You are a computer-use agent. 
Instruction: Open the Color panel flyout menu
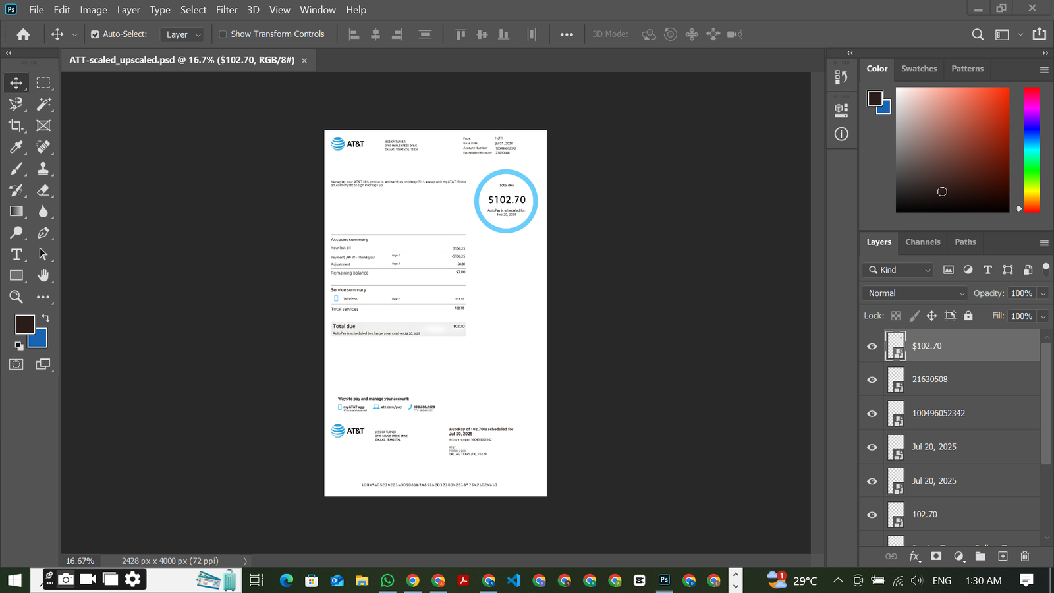pos(1044,69)
